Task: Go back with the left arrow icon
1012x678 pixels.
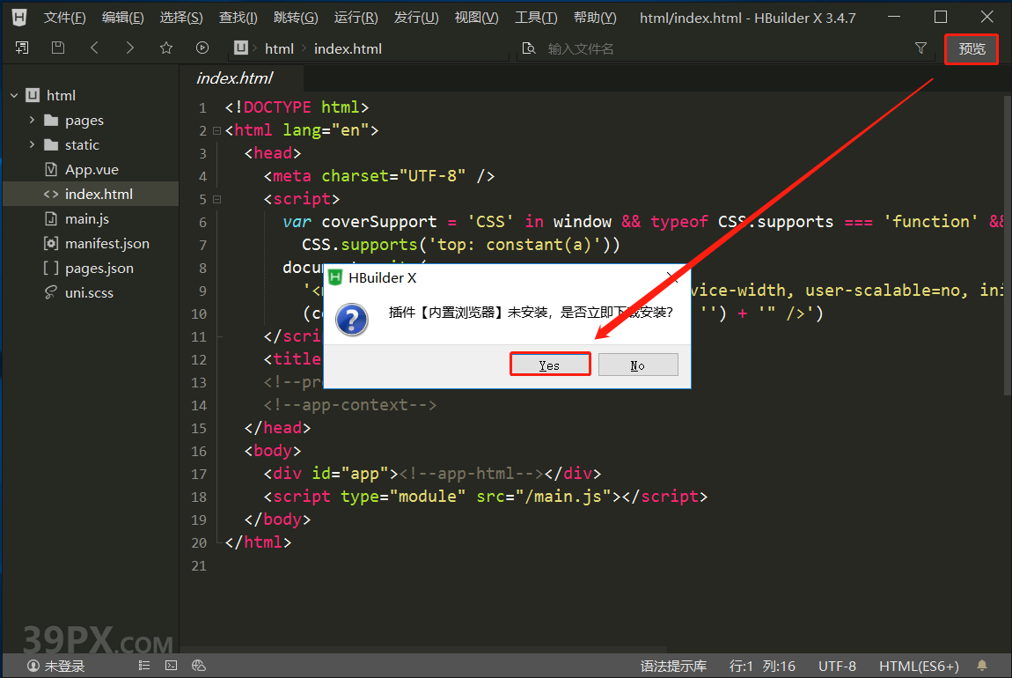Action: click(x=94, y=48)
